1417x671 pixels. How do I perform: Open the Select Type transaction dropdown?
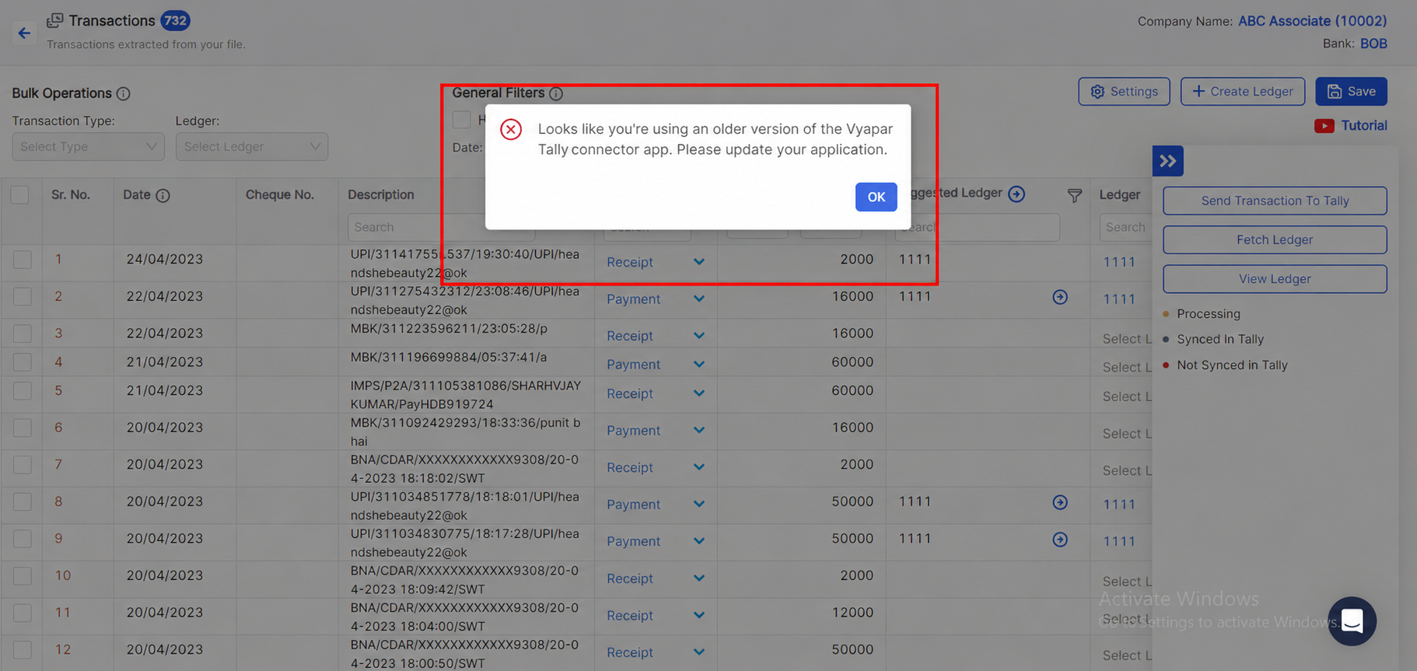coord(88,146)
